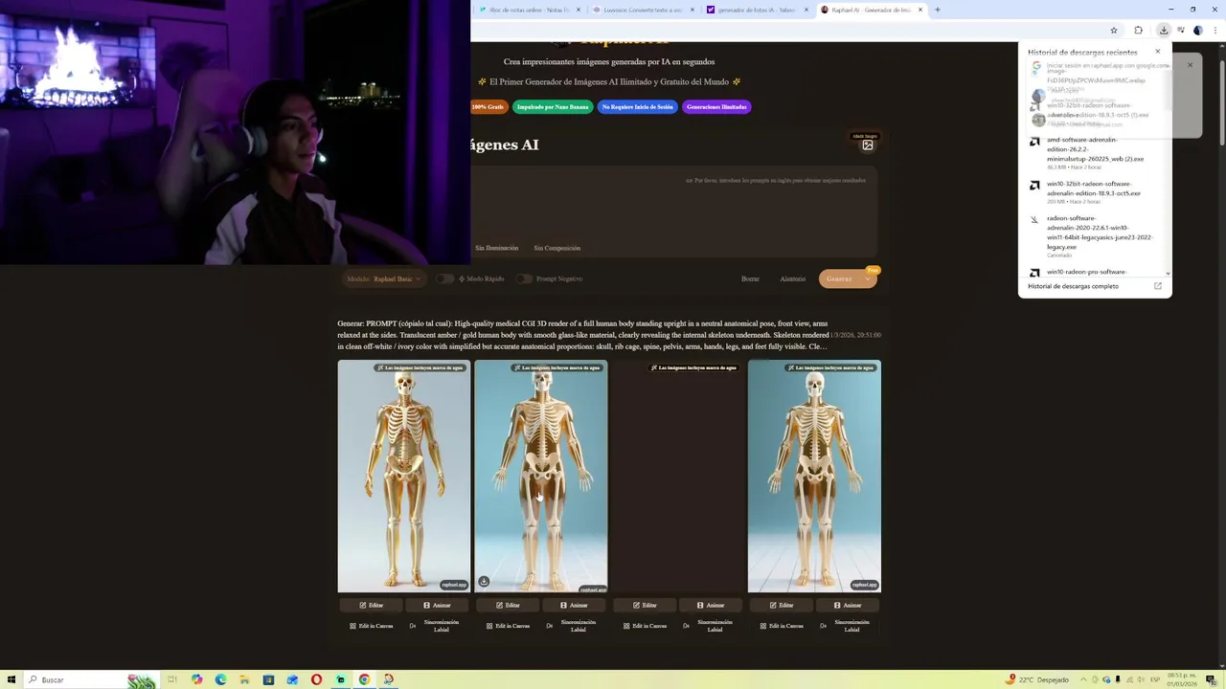The width and height of the screenshot is (1226, 689).
Task: Open Chrome's three-dot menu
Action: click(x=1215, y=31)
